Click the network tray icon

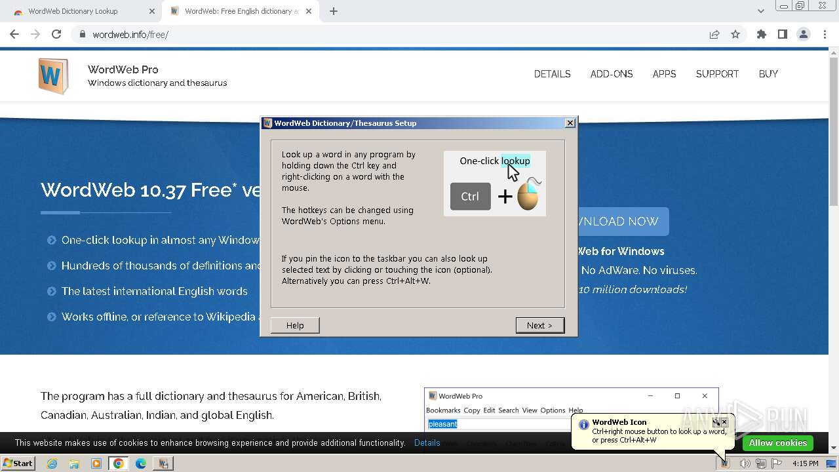click(x=761, y=463)
